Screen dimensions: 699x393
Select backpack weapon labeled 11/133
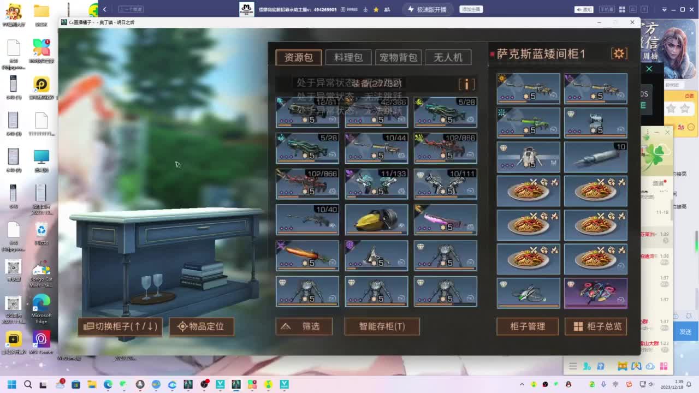(376, 184)
